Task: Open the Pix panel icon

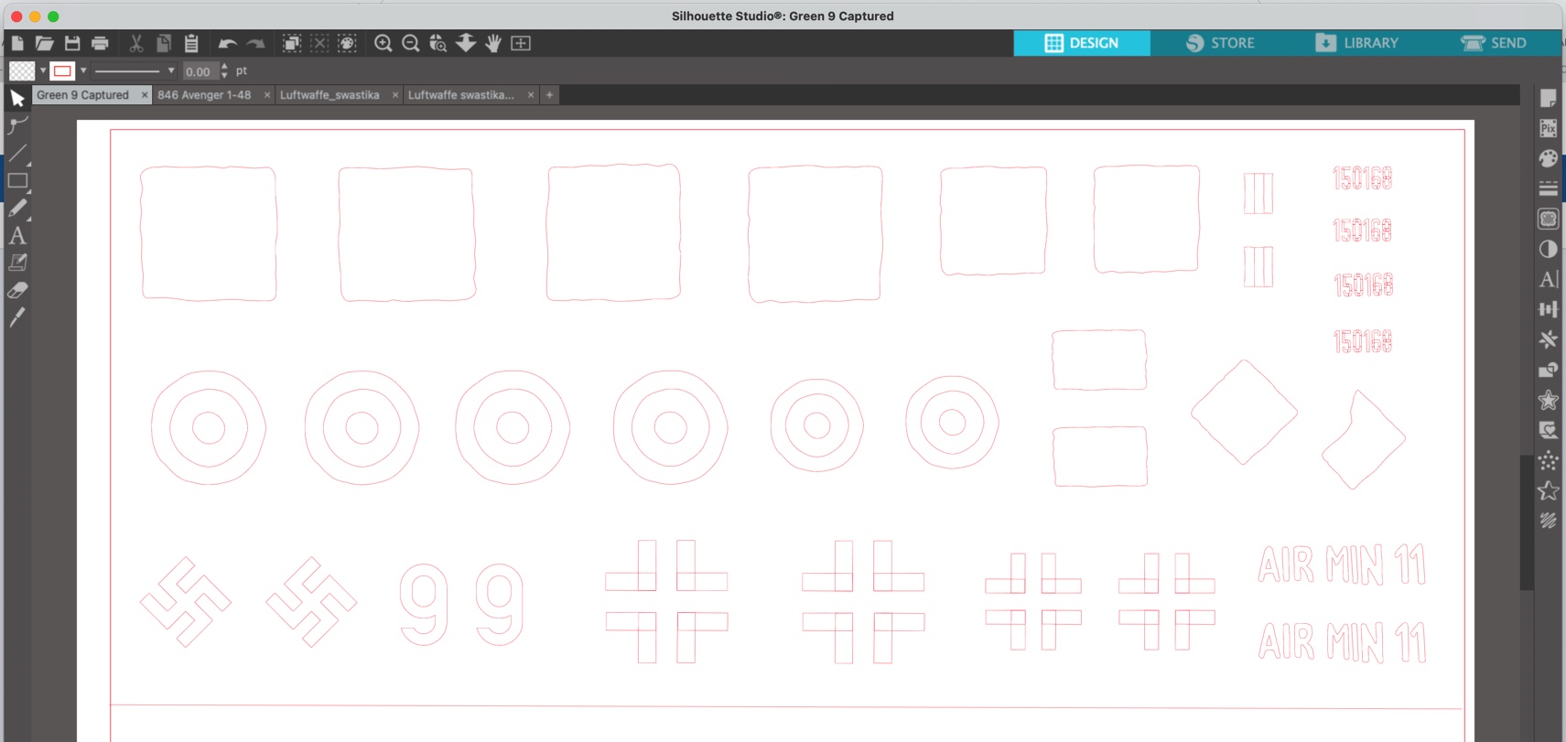Action: click(1548, 128)
